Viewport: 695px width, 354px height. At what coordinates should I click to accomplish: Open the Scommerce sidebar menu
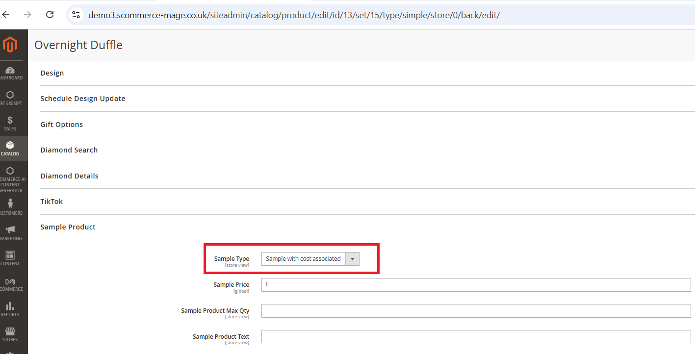click(10, 284)
